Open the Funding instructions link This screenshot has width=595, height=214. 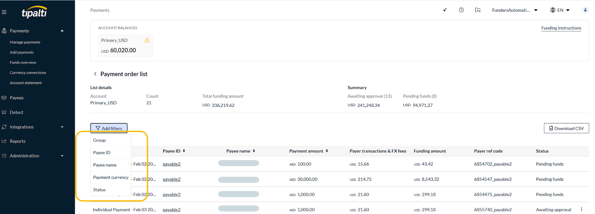pyautogui.click(x=561, y=28)
